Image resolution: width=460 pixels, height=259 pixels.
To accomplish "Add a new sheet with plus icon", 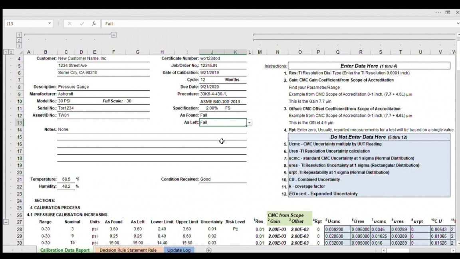I will [208, 250].
